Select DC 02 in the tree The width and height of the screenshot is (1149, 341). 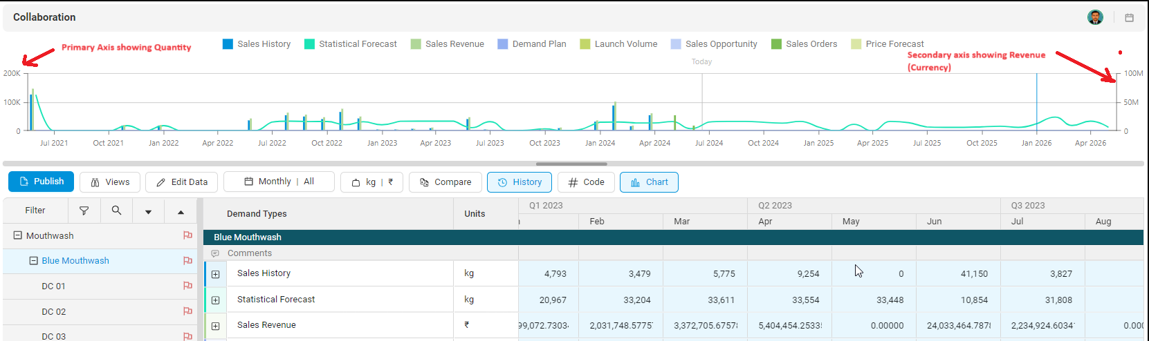pos(53,311)
